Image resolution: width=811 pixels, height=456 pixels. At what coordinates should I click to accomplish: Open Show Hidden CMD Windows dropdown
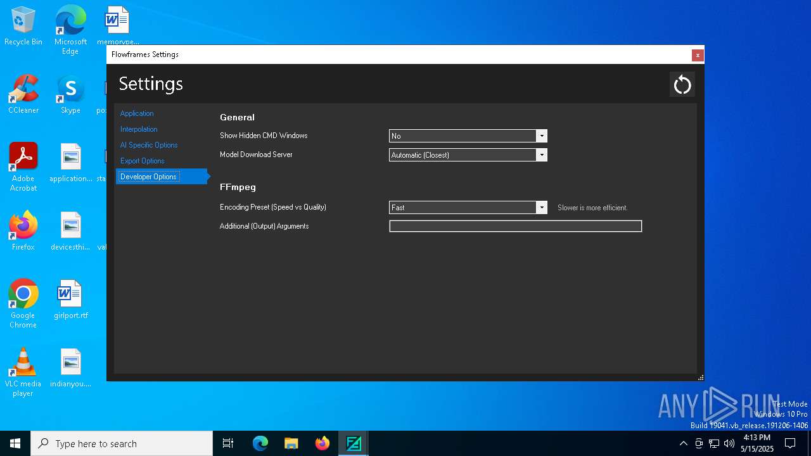[468, 136]
